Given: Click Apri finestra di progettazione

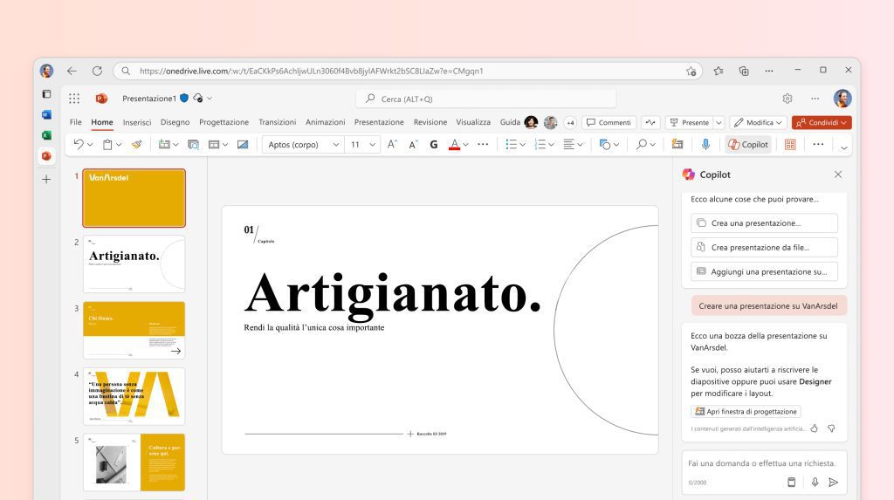Looking at the screenshot, I should pos(746,412).
